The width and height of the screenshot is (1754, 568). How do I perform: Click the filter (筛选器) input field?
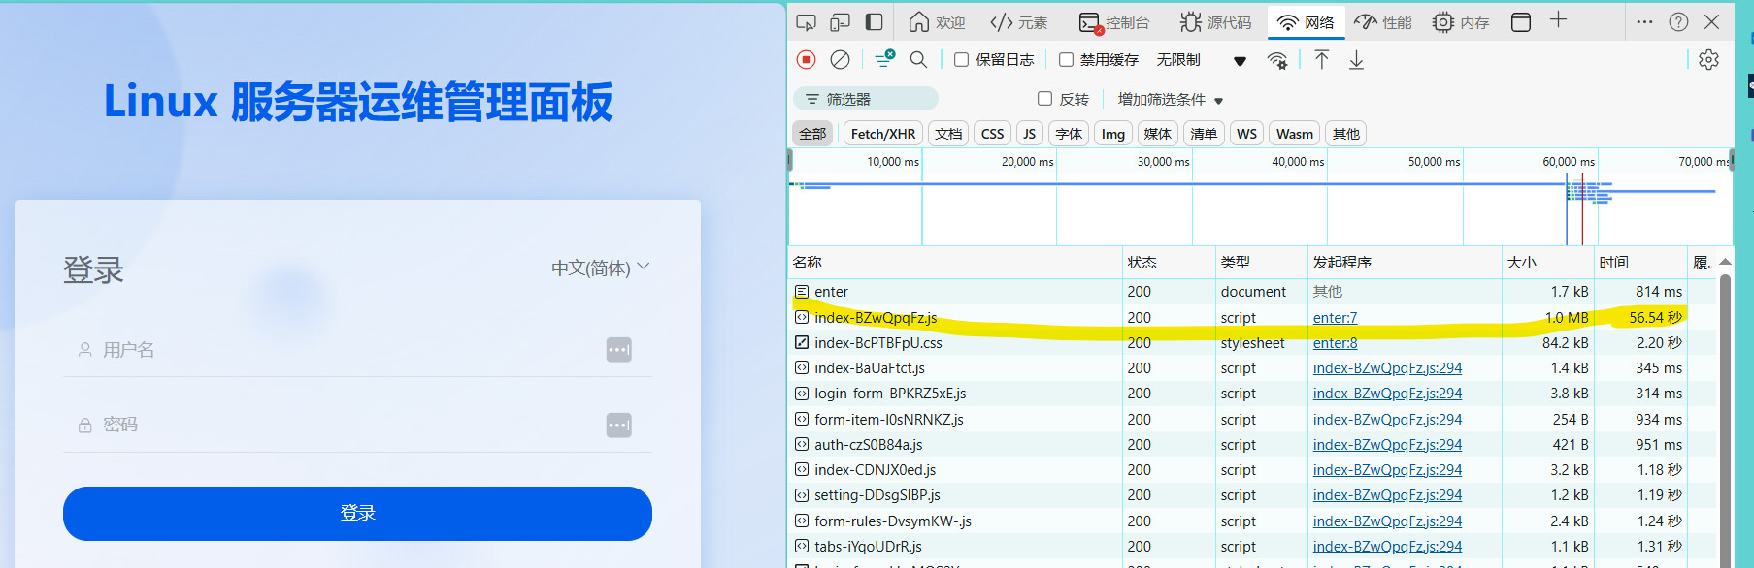coord(866,99)
